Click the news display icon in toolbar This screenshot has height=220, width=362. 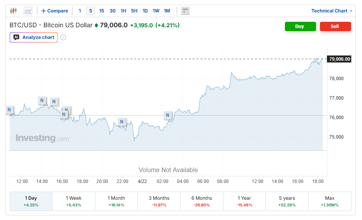point(185,11)
